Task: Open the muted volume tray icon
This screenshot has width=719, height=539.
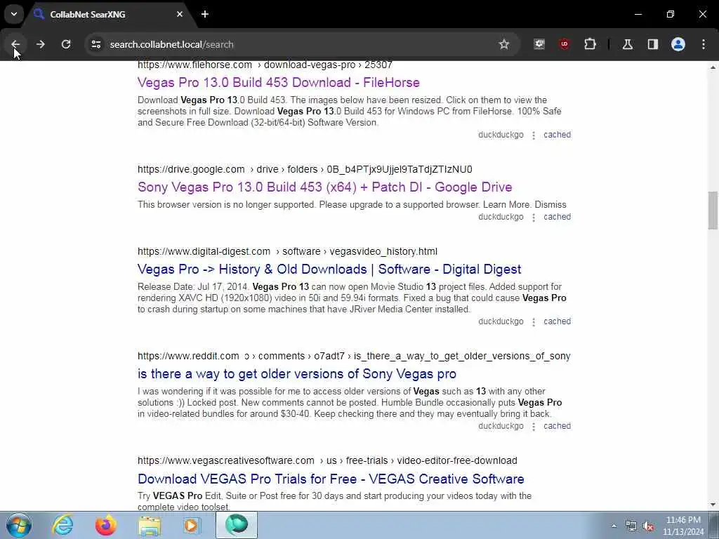Action: (x=648, y=526)
